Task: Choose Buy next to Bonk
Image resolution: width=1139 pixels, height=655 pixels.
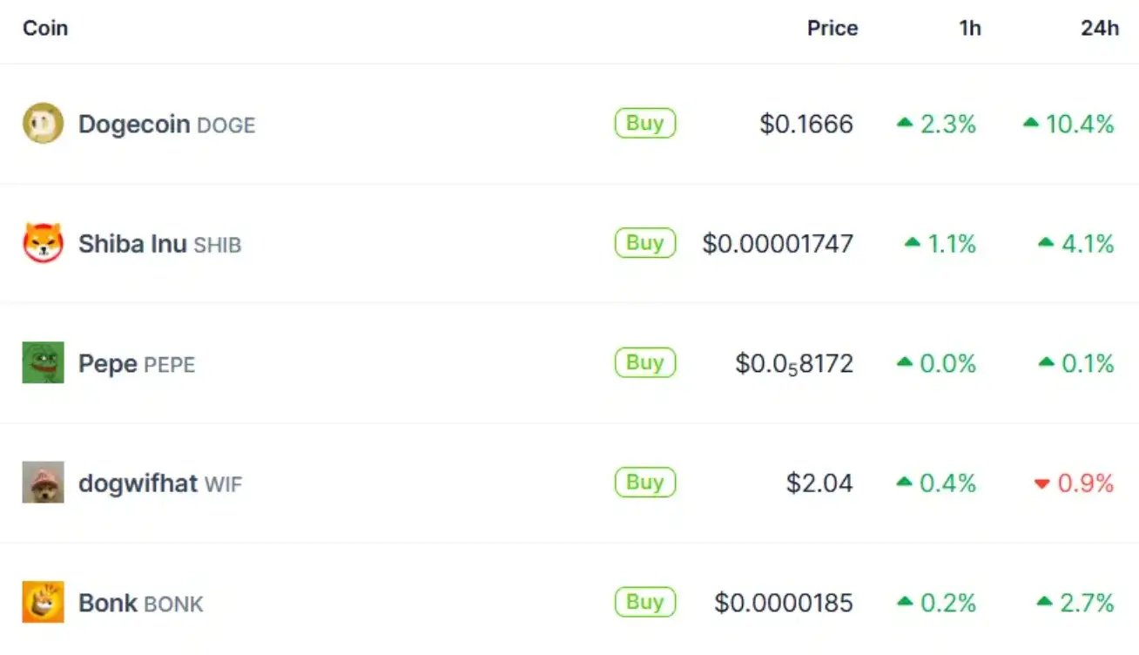Action: click(x=645, y=602)
